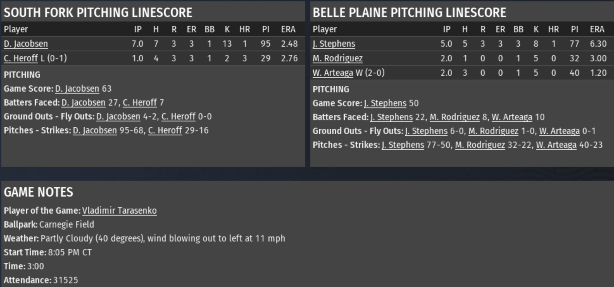The width and height of the screenshot is (614, 287).
Task: Click D. Jacobsen link beside Game Score
Action: point(77,89)
